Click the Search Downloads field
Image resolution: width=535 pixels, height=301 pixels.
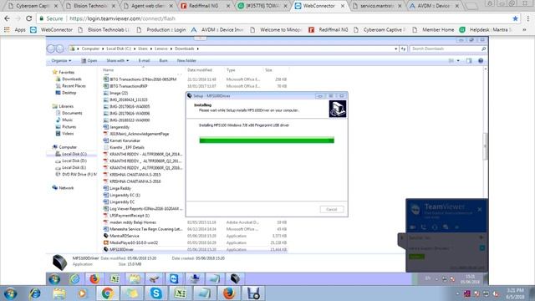coord(448,48)
